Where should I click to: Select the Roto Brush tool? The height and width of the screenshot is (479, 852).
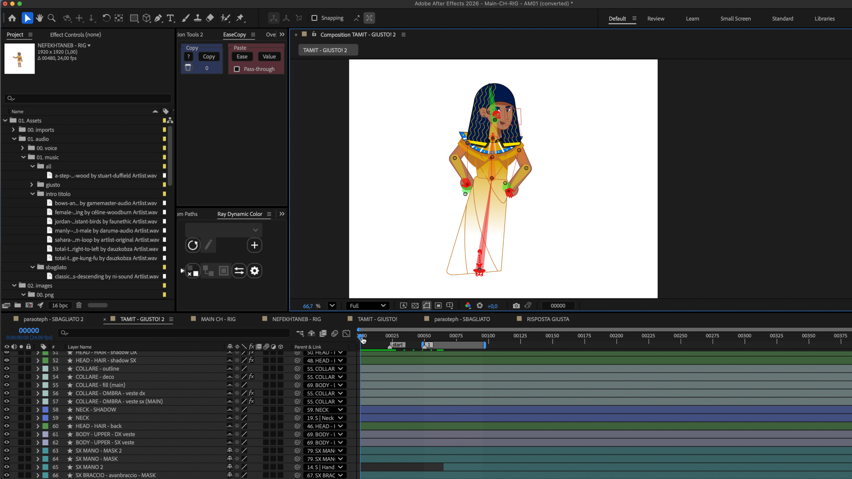(225, 18)
